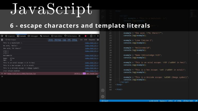Switch to the Debugger tab

(x=33, y=36)
